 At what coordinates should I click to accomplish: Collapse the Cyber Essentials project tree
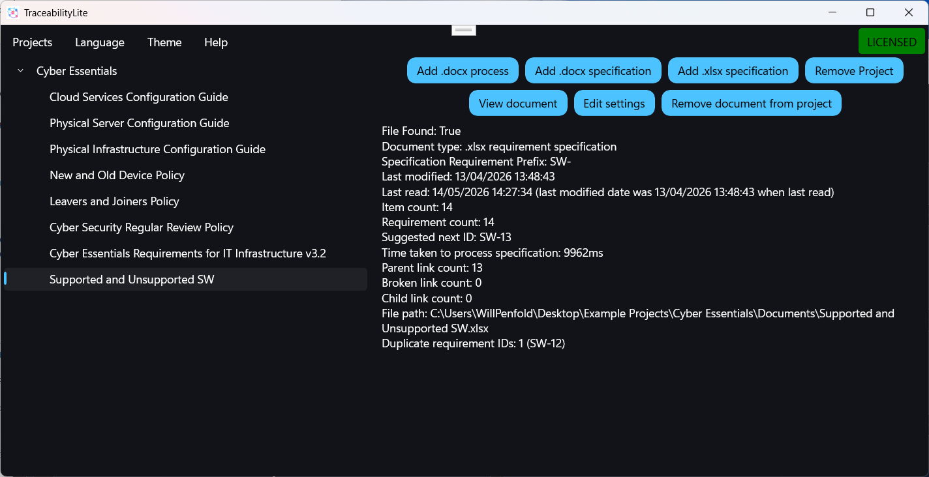pos(21,71)
